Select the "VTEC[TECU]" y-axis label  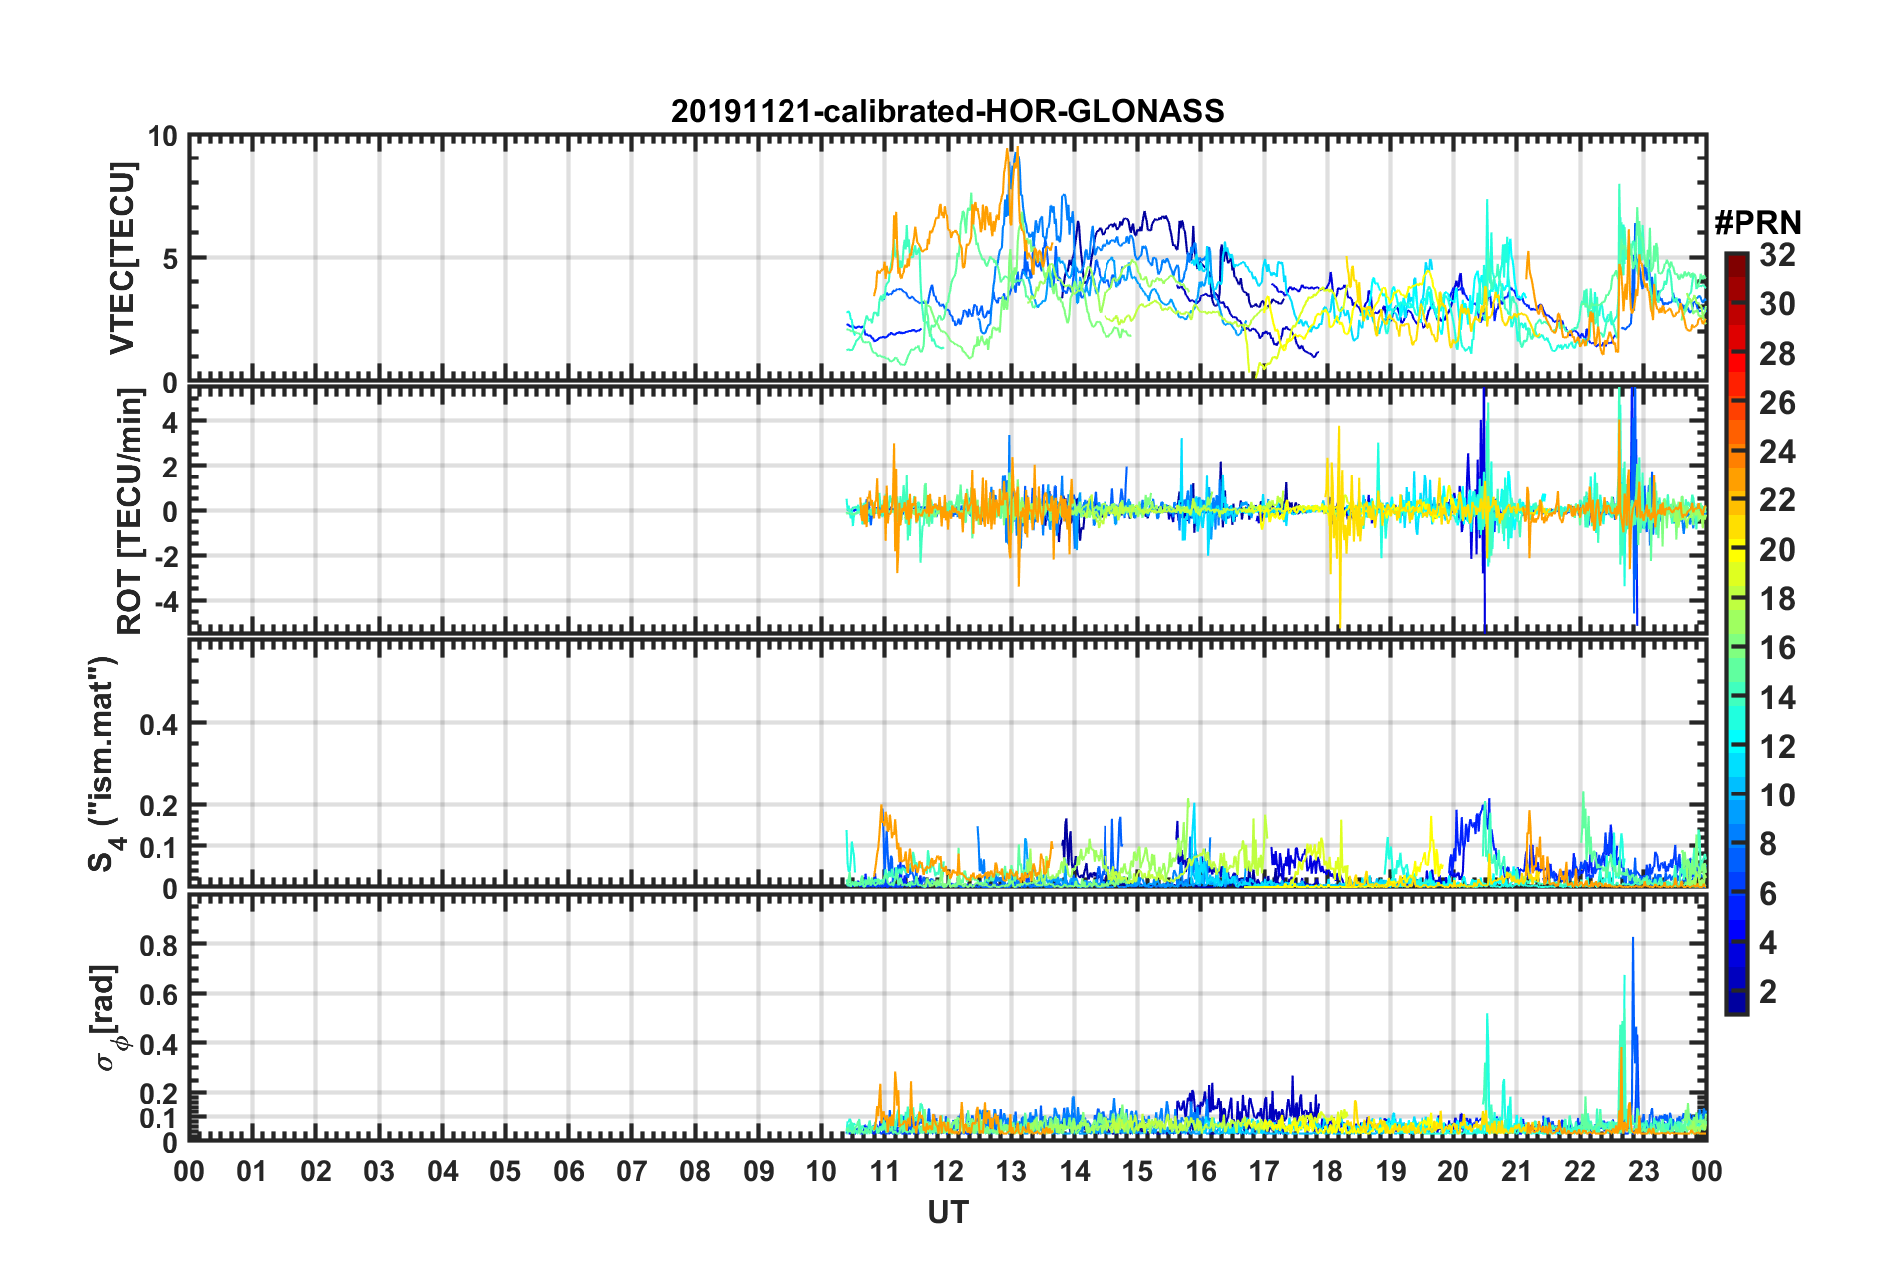(122, 259)
